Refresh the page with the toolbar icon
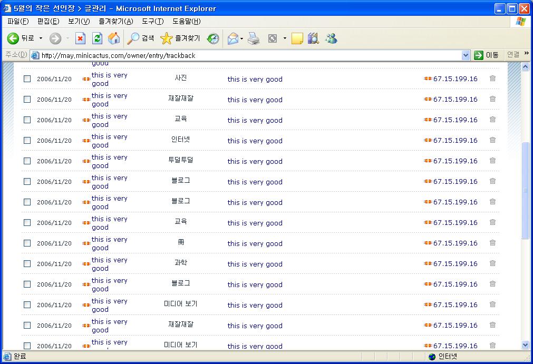The width and height of the screenshot is (533, 364). [x=97, y=38]
